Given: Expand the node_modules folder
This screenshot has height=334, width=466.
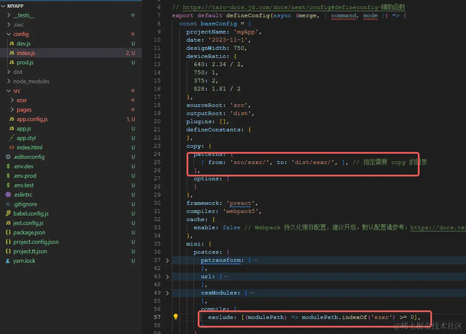Looking at the screenshot, I should tap(9, 81).
